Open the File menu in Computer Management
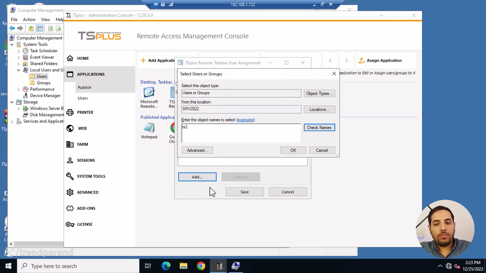The image size is (486, 273). pos(14,19)
